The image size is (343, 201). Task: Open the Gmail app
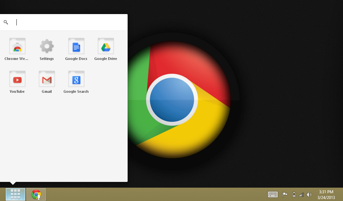coord(47,79)
